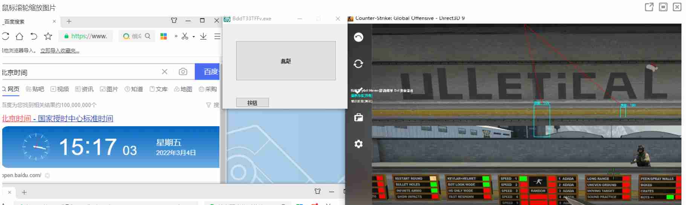The width and height of the screenshot is (686, 205).
Task: Open the downloads arrow icon
Action: (x=203, y=36)
